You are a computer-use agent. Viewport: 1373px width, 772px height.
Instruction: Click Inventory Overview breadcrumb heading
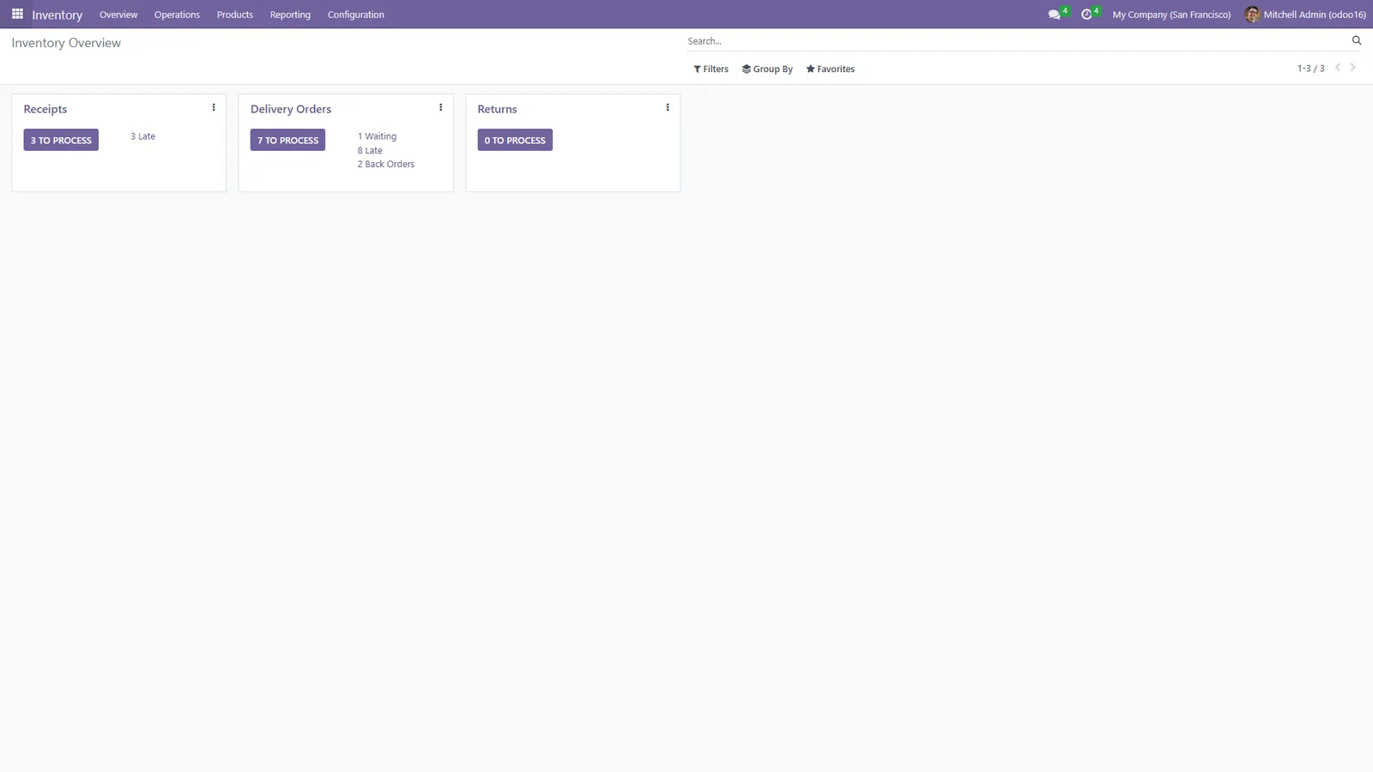tap(66, 43)
